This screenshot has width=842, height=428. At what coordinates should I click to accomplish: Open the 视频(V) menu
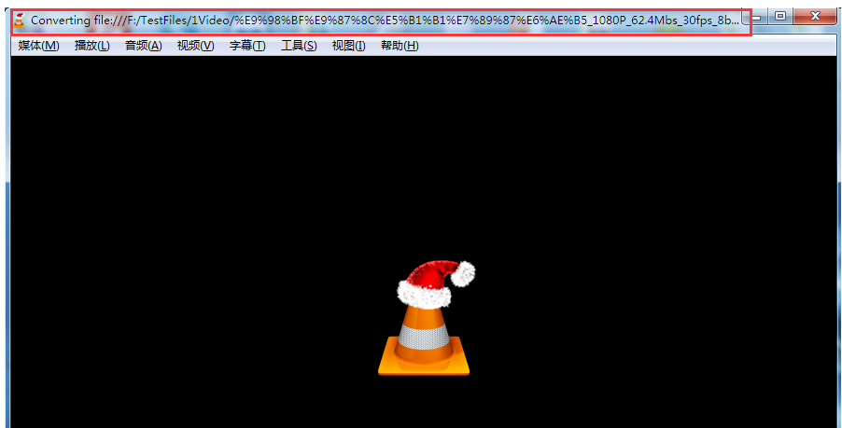pyautogui.click(x=195, y=46)
